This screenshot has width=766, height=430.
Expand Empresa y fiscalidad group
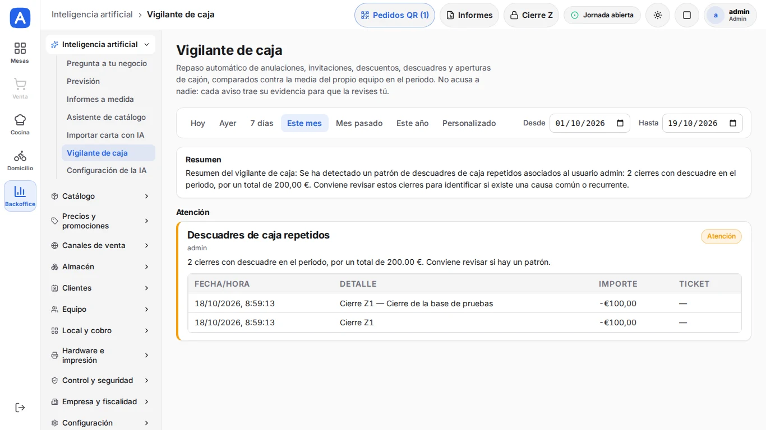(100, 401)
